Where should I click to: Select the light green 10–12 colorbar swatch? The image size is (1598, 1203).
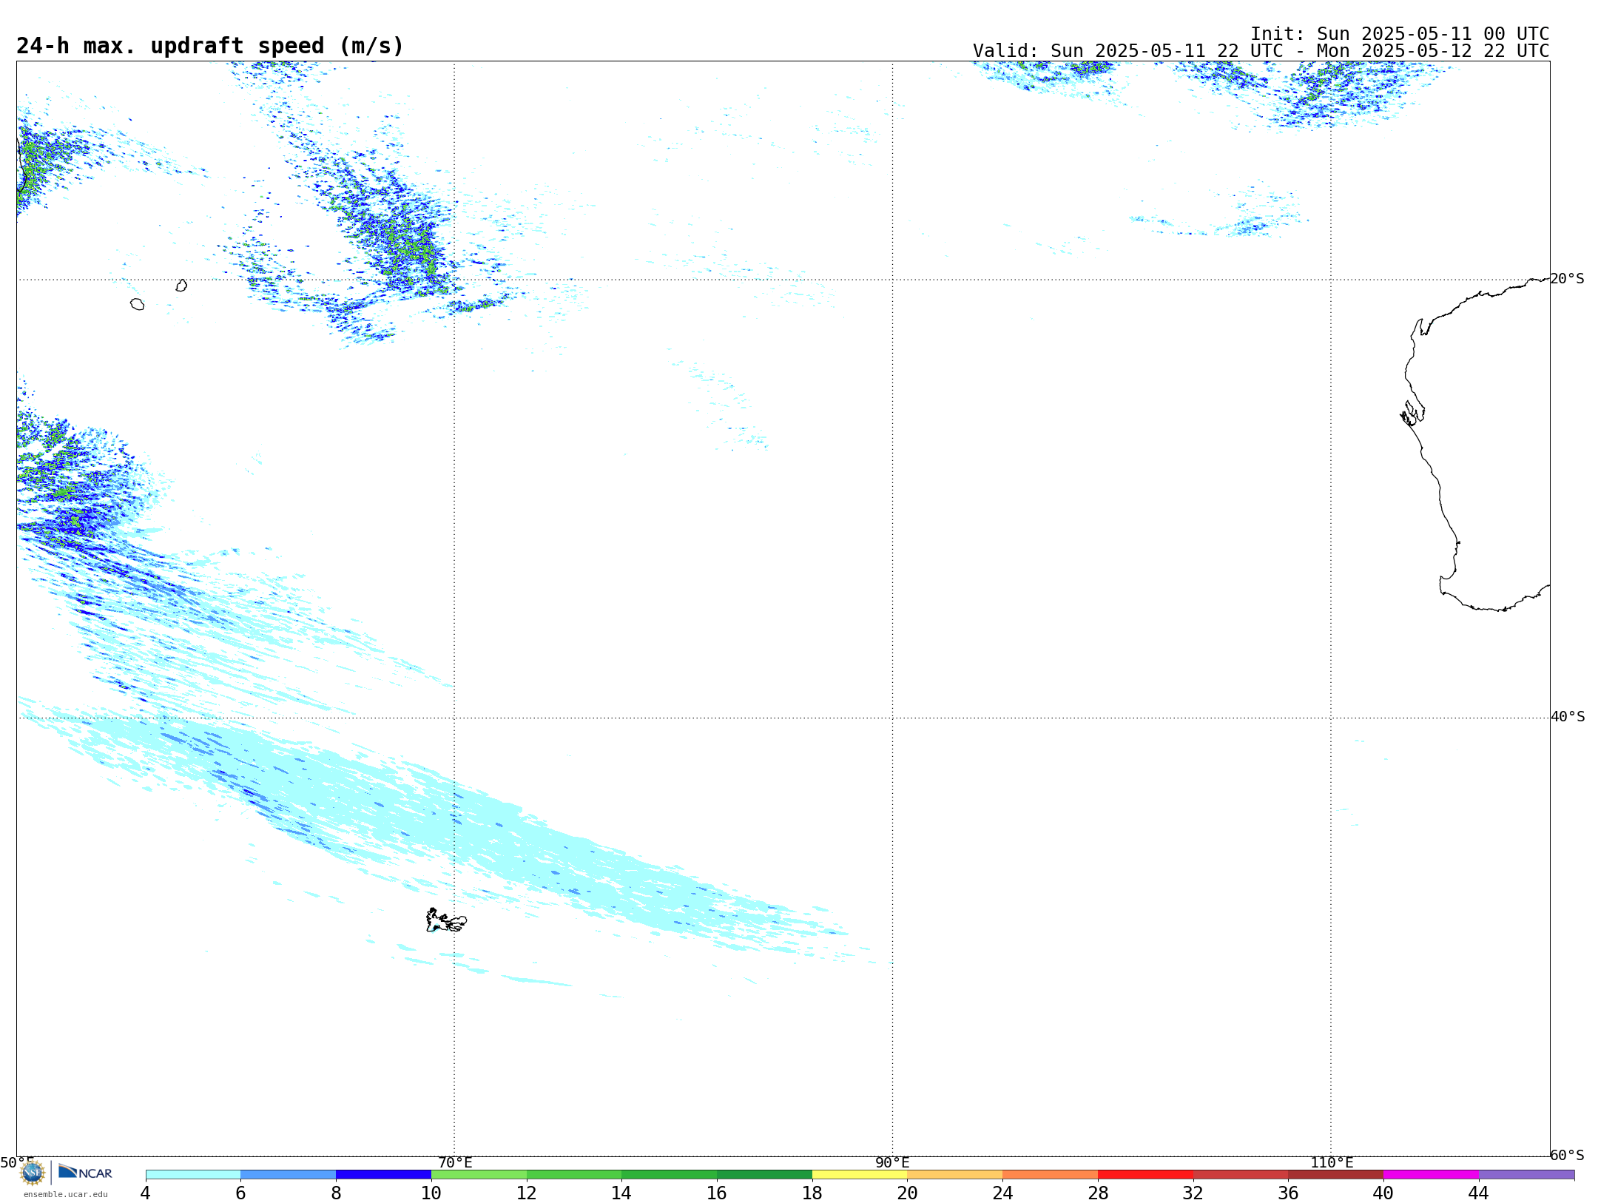(x=479, y=1175)
